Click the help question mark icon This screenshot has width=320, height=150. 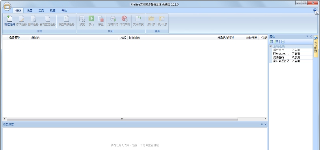pos(315,10)
